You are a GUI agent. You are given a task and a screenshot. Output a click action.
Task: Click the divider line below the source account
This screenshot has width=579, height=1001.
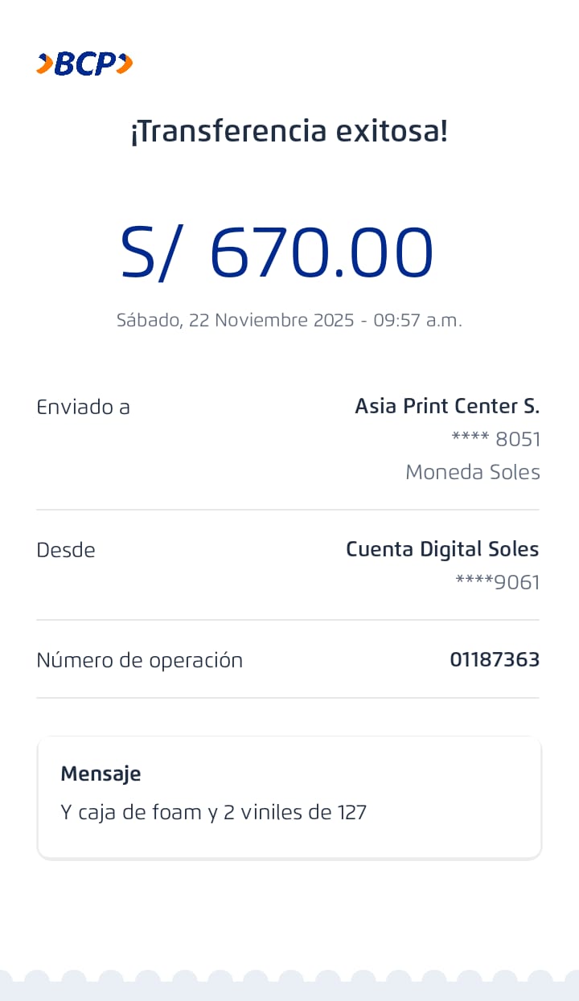pyautogui.click(x=288, y=620)
